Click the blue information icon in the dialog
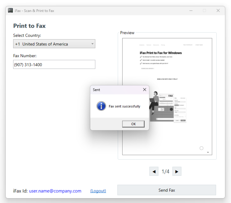This screenshot has width=231, height=203. click(101, 106)
